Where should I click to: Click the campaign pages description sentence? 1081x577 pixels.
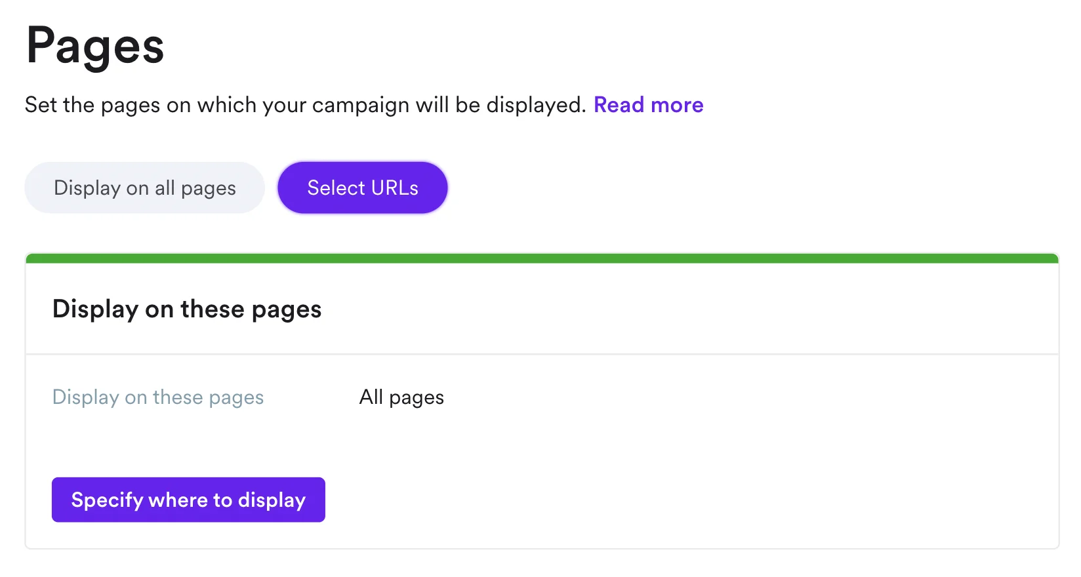pyautogui.click(x=305, y=105)
